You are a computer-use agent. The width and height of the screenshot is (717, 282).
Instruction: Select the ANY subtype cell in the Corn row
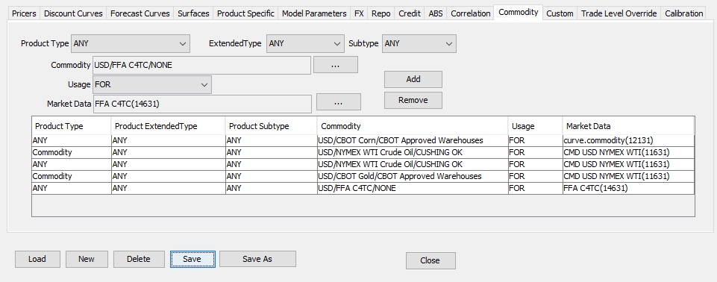click(271, 140)
